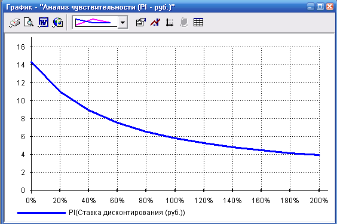
Task: Show the data table icon
Action: click(198, 22)
